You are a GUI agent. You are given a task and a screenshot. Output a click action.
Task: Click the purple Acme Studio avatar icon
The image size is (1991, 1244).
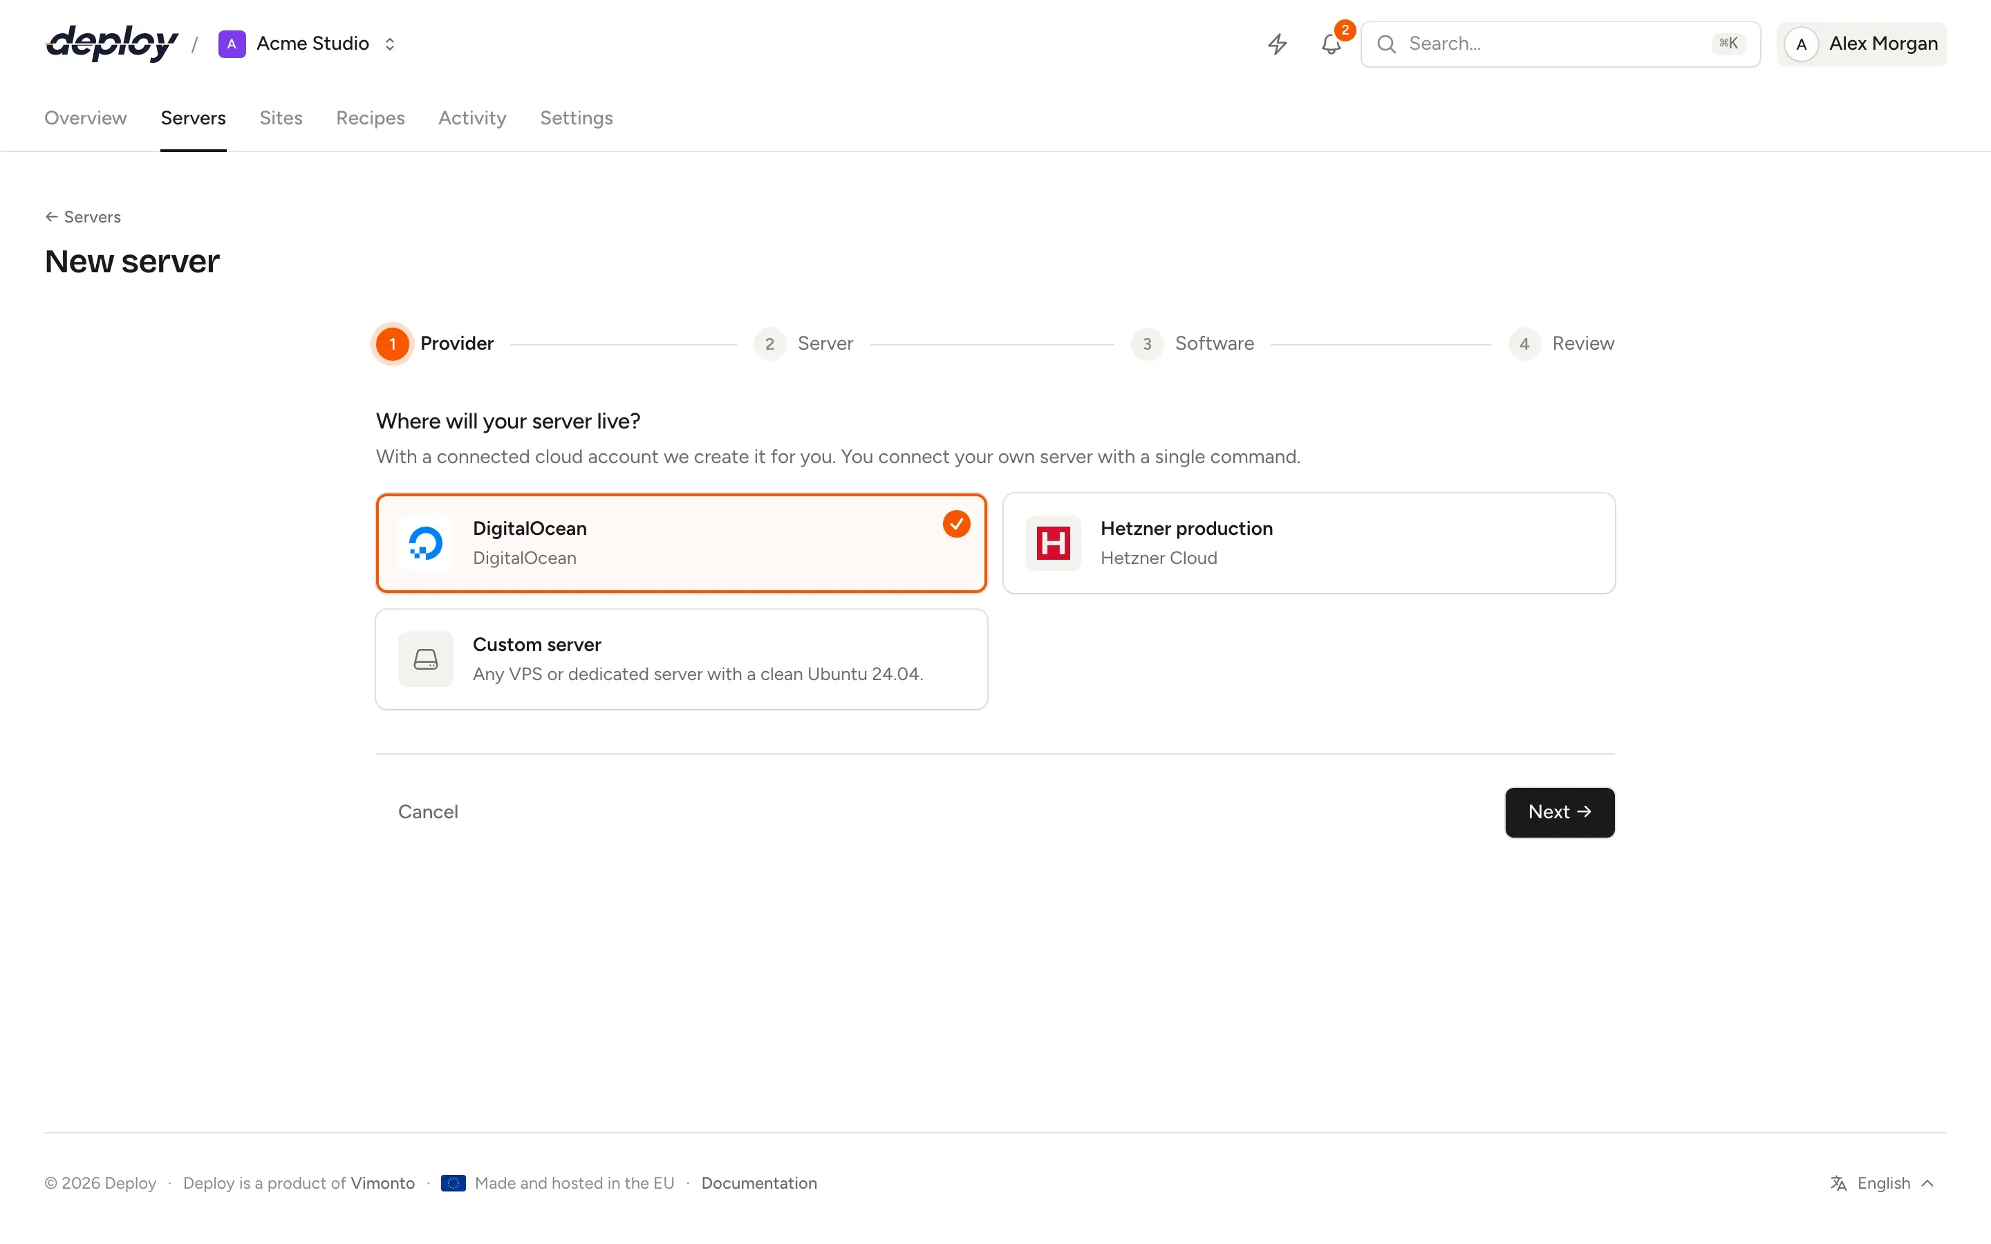[x=232, y=44]
